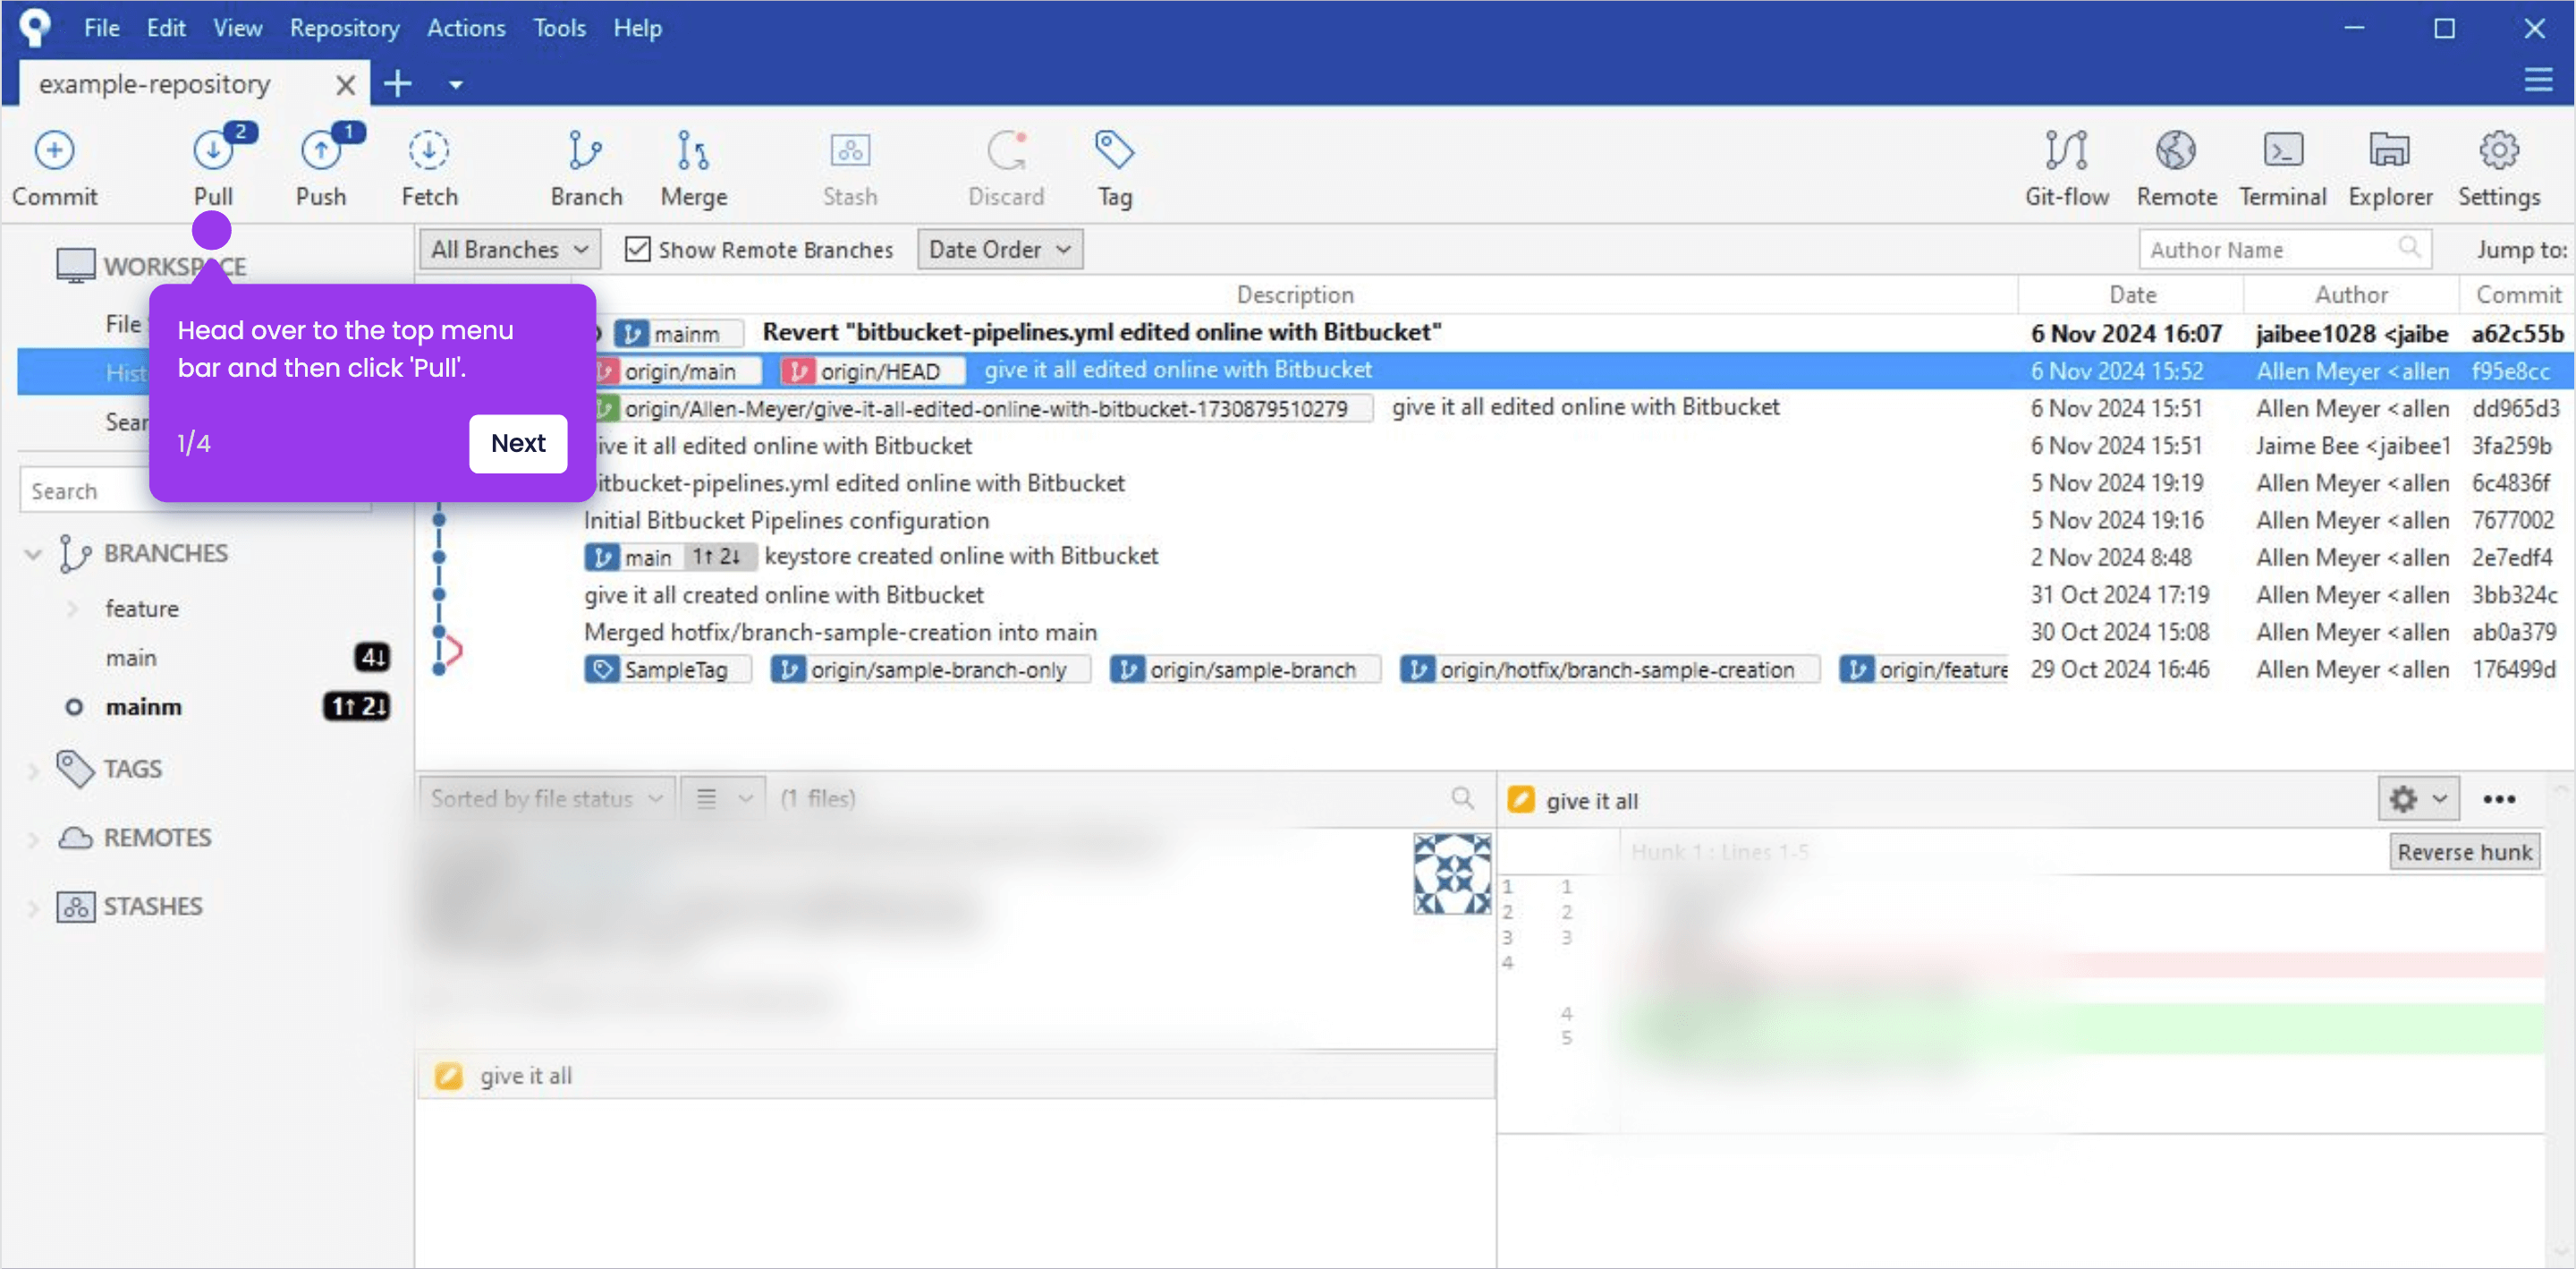Open the hamburger menu at top right
Image resolution: width=2576 pixels, height=1269 pixels.
2538,80
